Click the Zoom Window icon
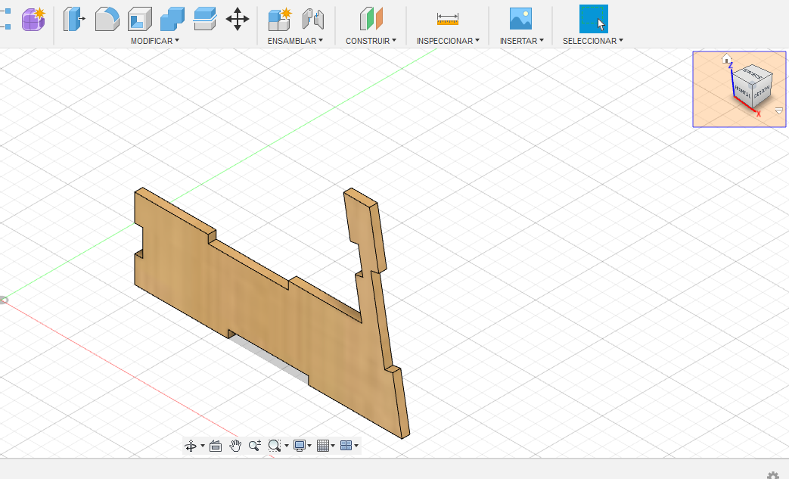789x479 pixels. [x=275, y=446]
